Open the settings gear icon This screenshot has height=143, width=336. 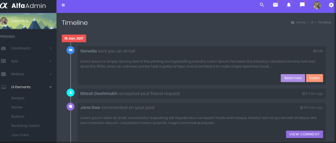tap(331, 5)
